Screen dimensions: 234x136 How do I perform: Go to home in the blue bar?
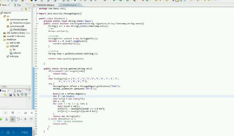(8, 132)
